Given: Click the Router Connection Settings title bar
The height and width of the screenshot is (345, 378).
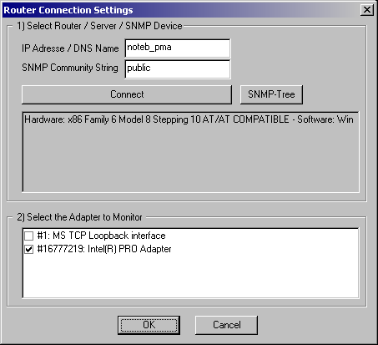Looking at the screenshot, I should (x=181, y=10).
